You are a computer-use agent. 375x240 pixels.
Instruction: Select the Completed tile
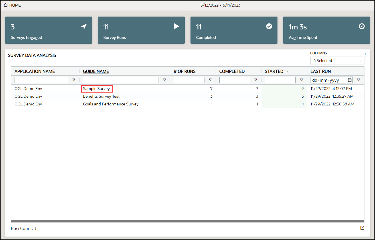point(234,30)
